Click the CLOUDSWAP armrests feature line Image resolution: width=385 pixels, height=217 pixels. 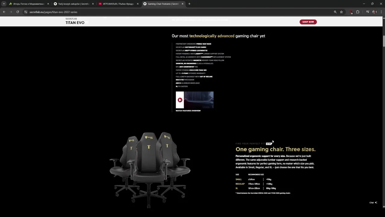[x=203, y=57]
